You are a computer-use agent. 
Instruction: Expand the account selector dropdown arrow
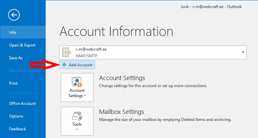pyautogui.click(x=243, y=52)
